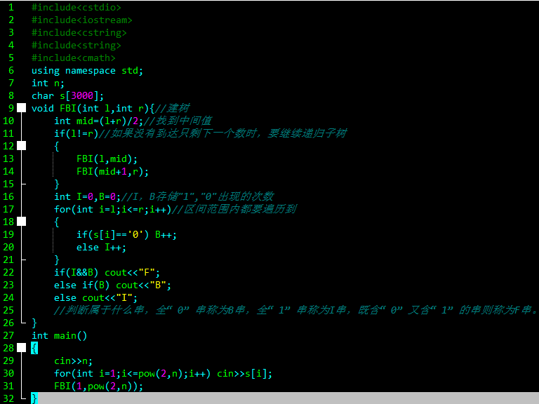This screenshot has width=539, height=404.
Task: Click 'else I++;' statement
Action: point(101,248)
